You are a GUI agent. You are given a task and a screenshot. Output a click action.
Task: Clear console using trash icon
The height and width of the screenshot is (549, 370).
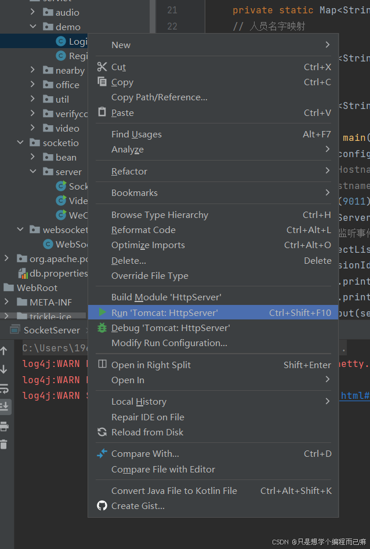pos(4,444)
